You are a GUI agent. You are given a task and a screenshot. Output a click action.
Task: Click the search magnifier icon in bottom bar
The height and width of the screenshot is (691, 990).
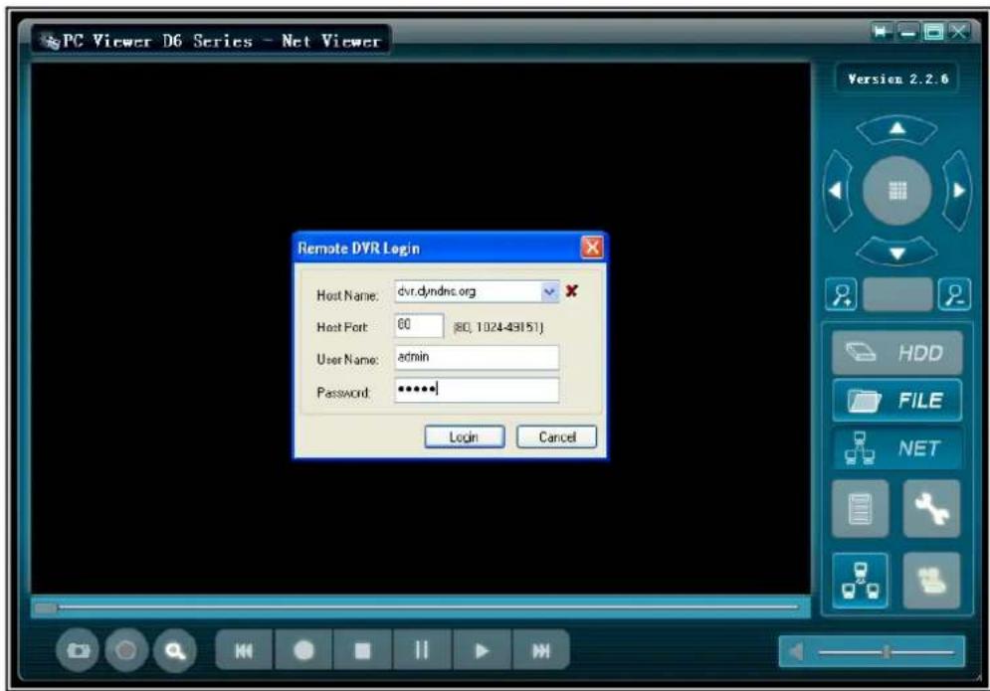(175, 650)
